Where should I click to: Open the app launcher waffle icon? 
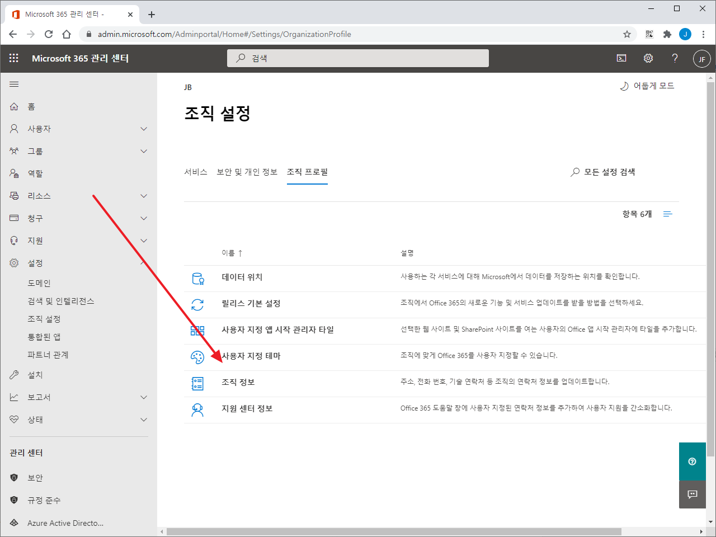[14, 58]
